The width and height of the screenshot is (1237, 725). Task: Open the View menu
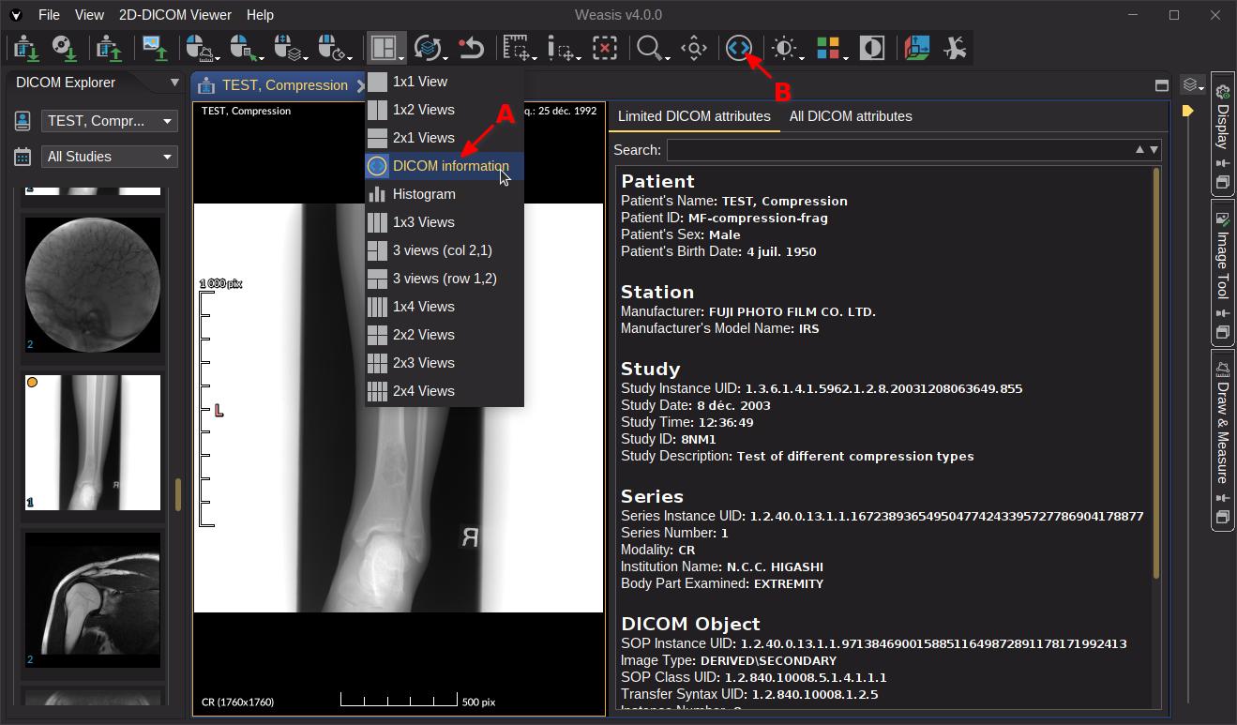(x=89, y=15)
